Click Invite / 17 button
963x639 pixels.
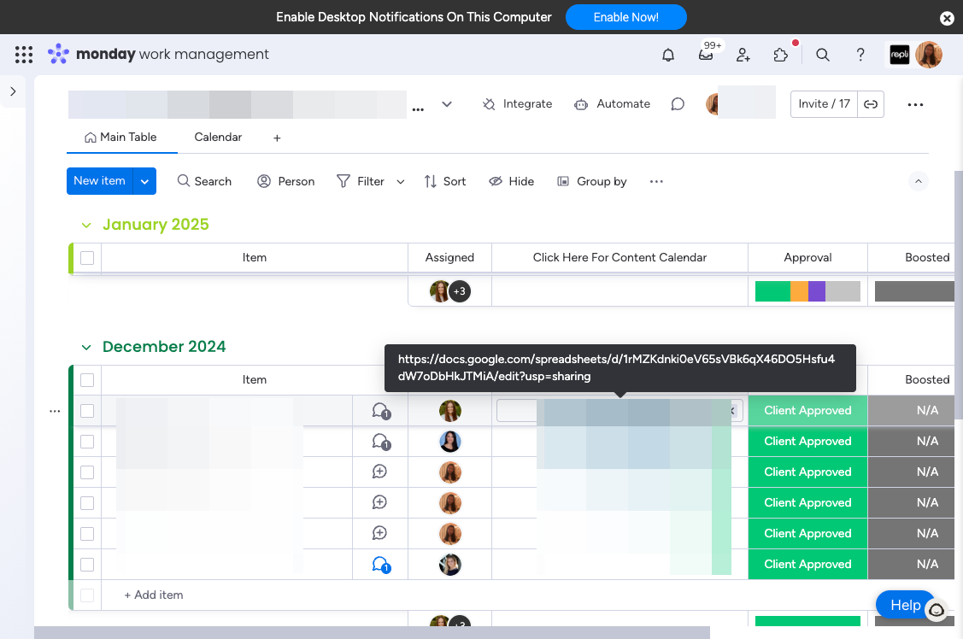824,103
